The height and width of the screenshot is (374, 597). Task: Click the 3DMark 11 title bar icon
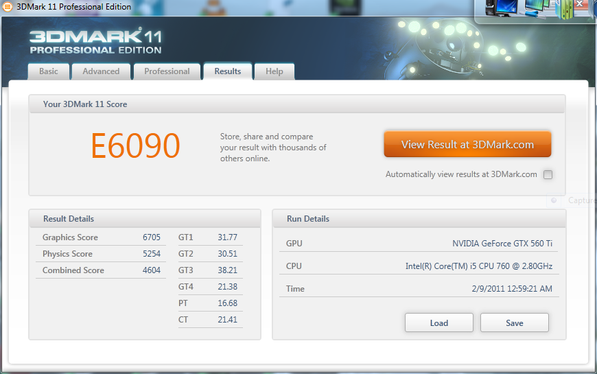(7, 7)
